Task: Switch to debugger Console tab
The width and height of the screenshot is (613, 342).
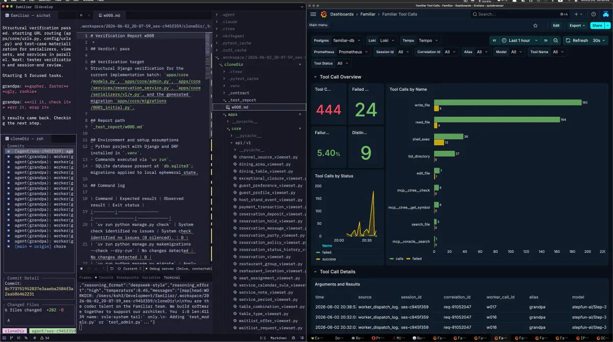Action: 106,278
